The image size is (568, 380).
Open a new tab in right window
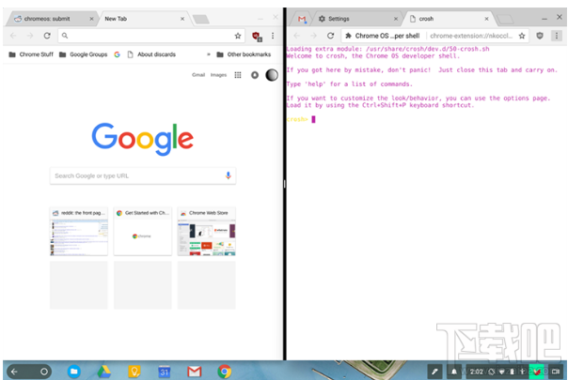coord(505,19)
